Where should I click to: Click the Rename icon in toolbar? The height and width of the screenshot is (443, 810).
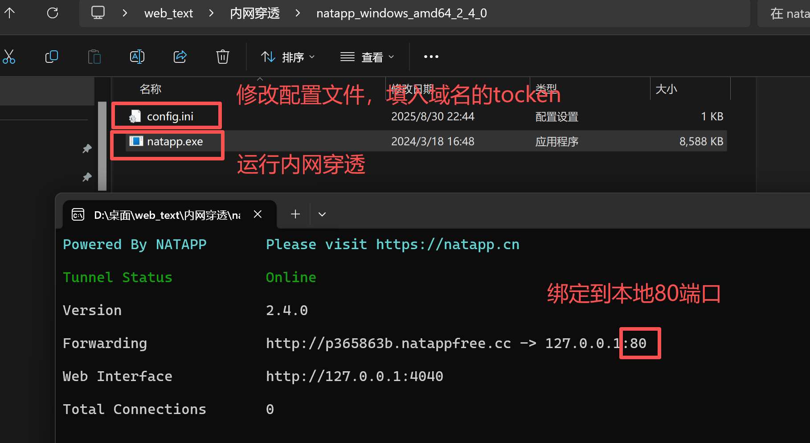(137, 57)
